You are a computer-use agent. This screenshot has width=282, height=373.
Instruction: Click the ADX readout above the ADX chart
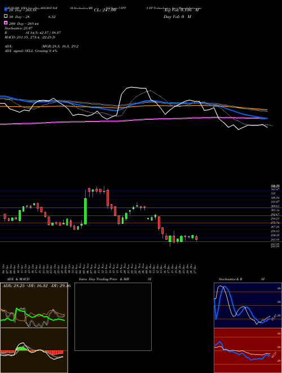(36, 286)
